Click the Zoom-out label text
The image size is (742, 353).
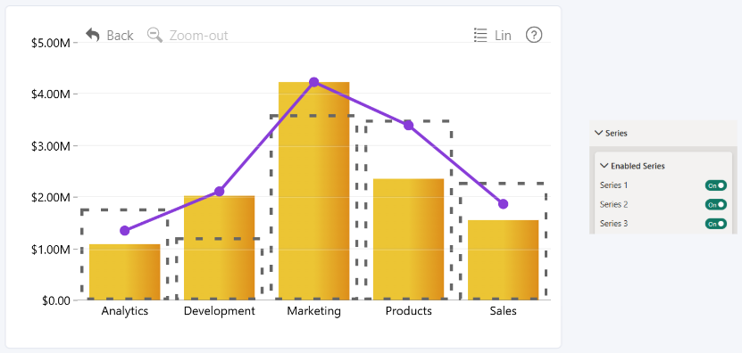(199, 36)
